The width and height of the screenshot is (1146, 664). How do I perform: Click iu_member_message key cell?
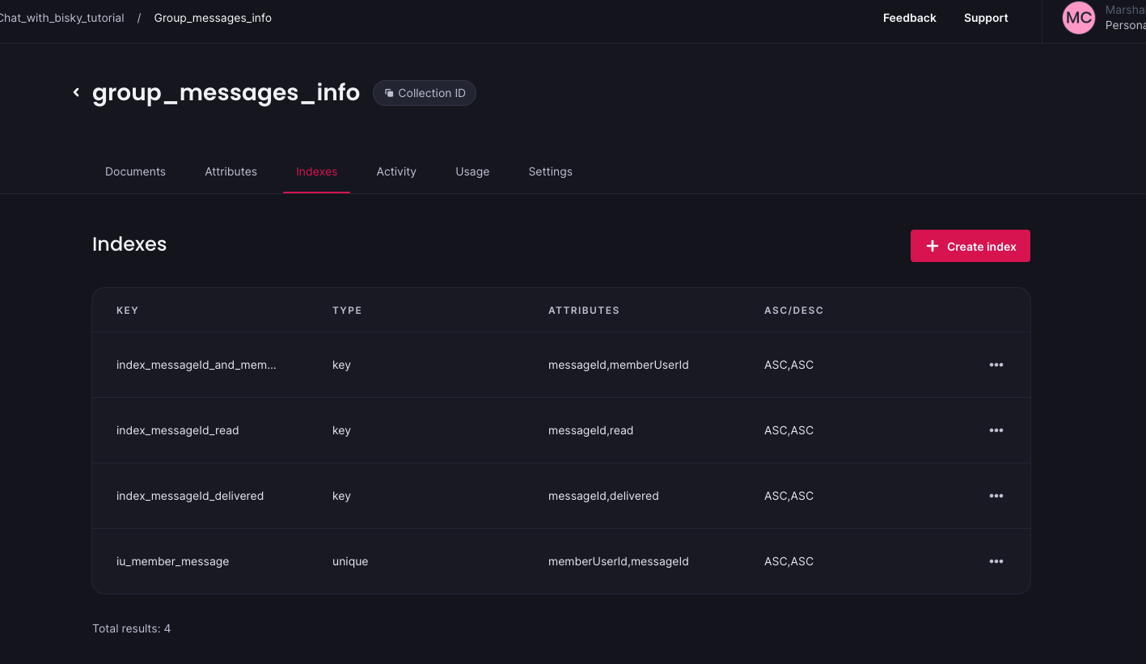(x=173, y=561)
